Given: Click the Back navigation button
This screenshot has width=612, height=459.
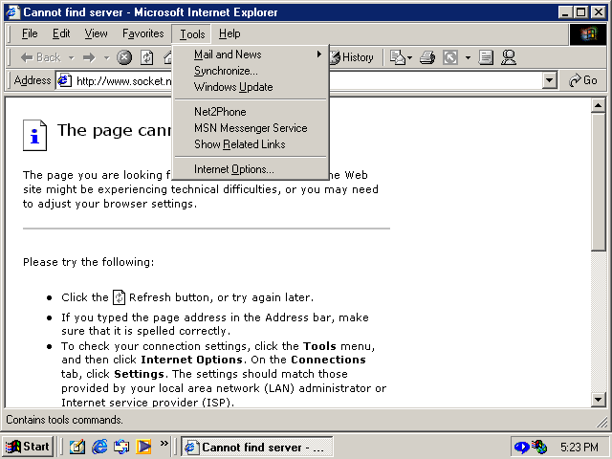Looking at the screenshot, I should pyautogui.click(x=40, y=57).
